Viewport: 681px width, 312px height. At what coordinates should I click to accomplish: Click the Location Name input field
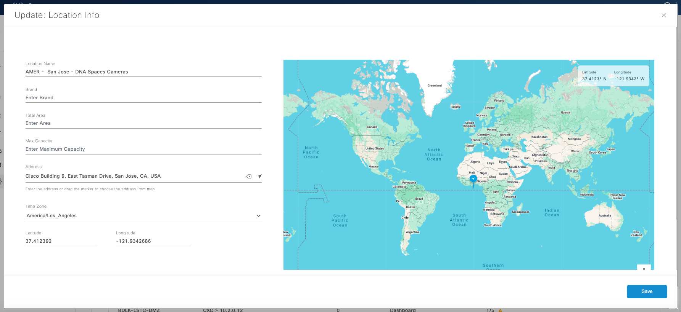pyautogui.click(x=143, y=72)
